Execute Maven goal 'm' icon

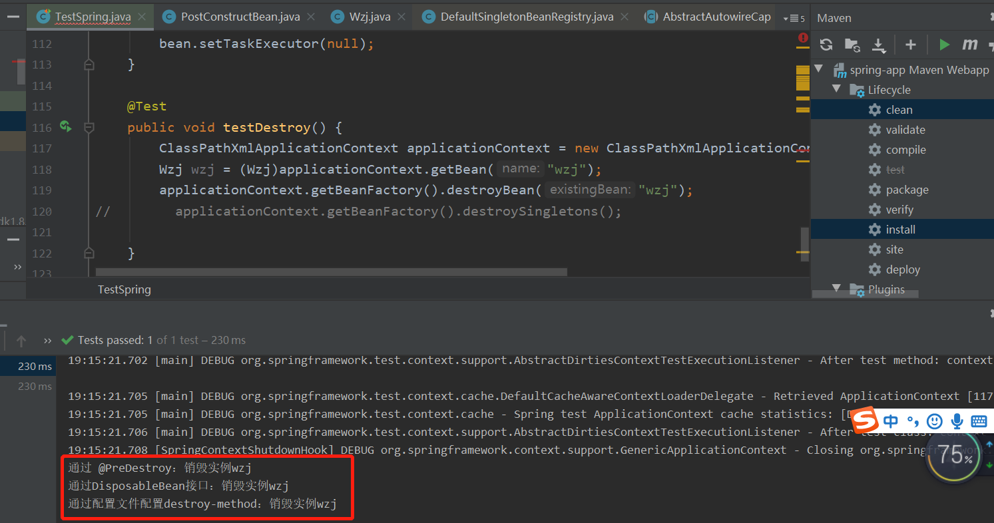(969, 45)
